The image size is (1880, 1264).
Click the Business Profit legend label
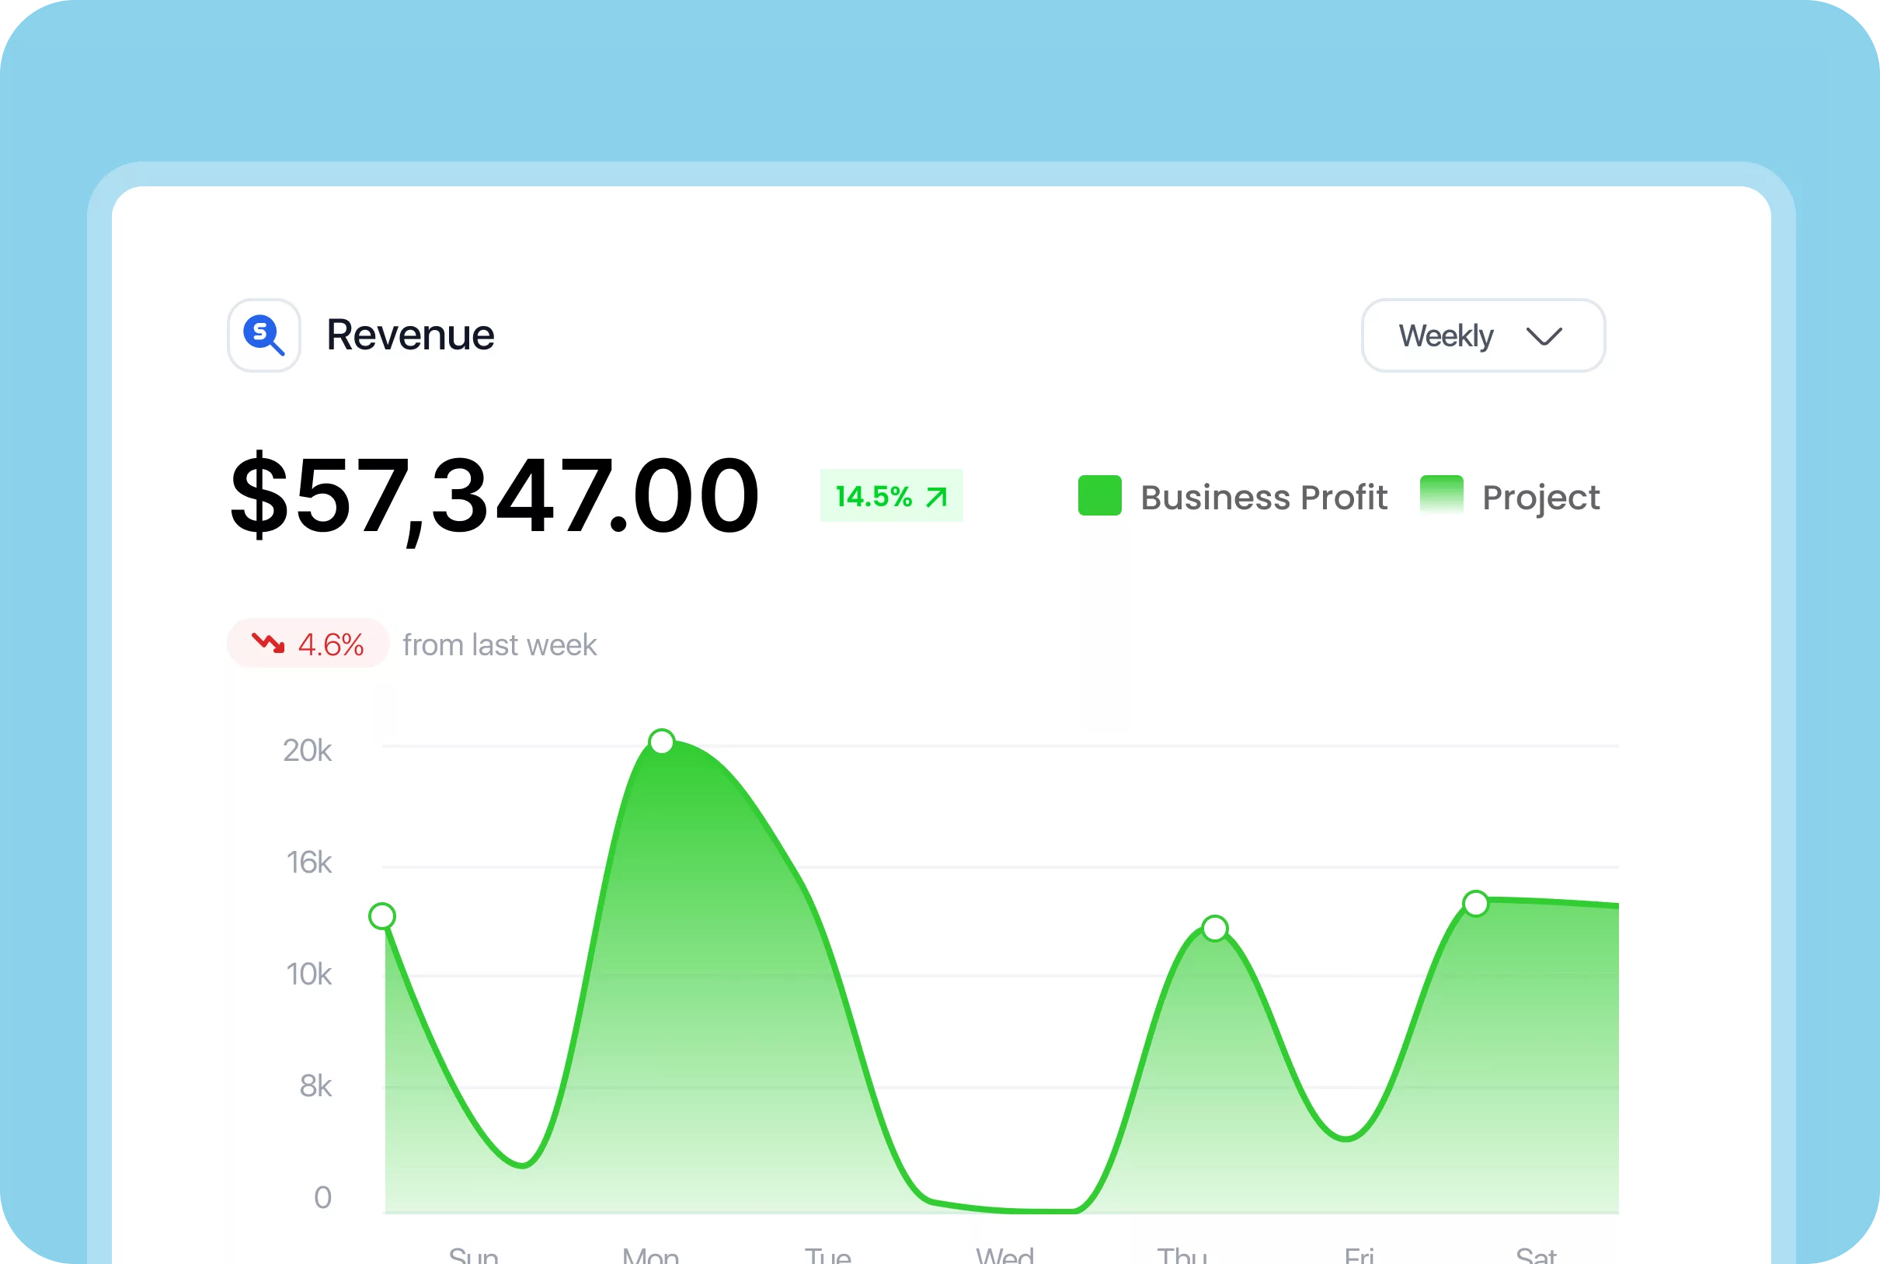[x=1263, y=498]
